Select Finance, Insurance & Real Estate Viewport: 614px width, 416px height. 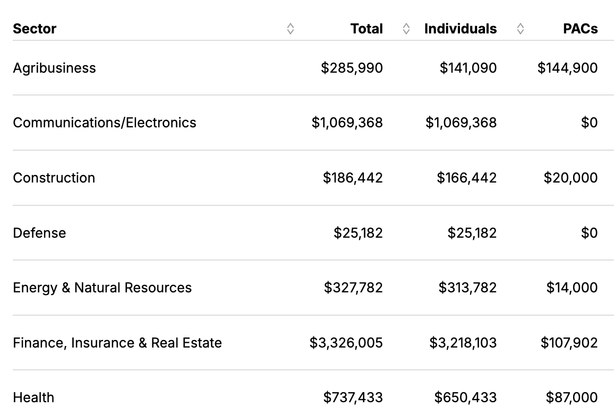117,343
